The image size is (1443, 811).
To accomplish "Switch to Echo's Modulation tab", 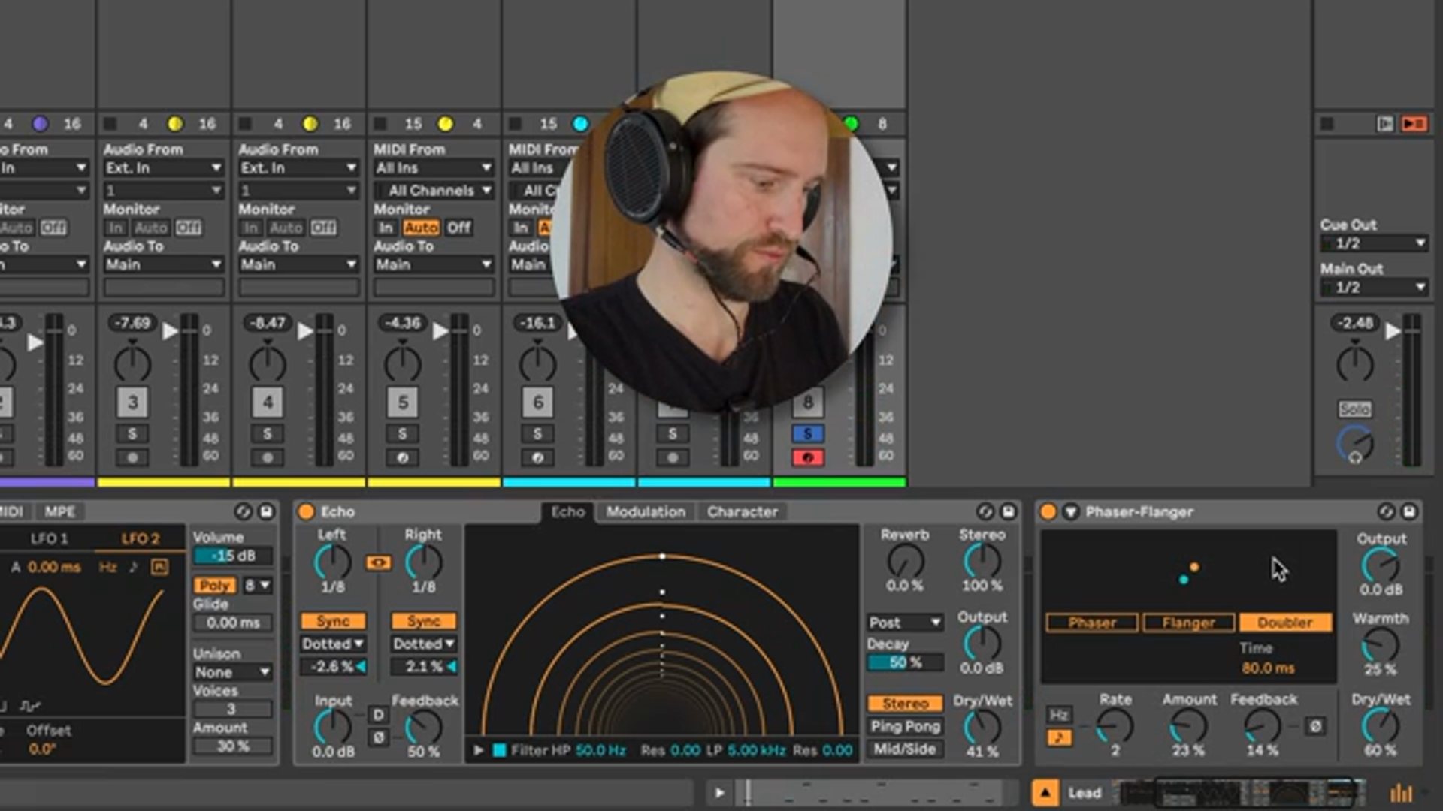I will [x=646, y=511].
